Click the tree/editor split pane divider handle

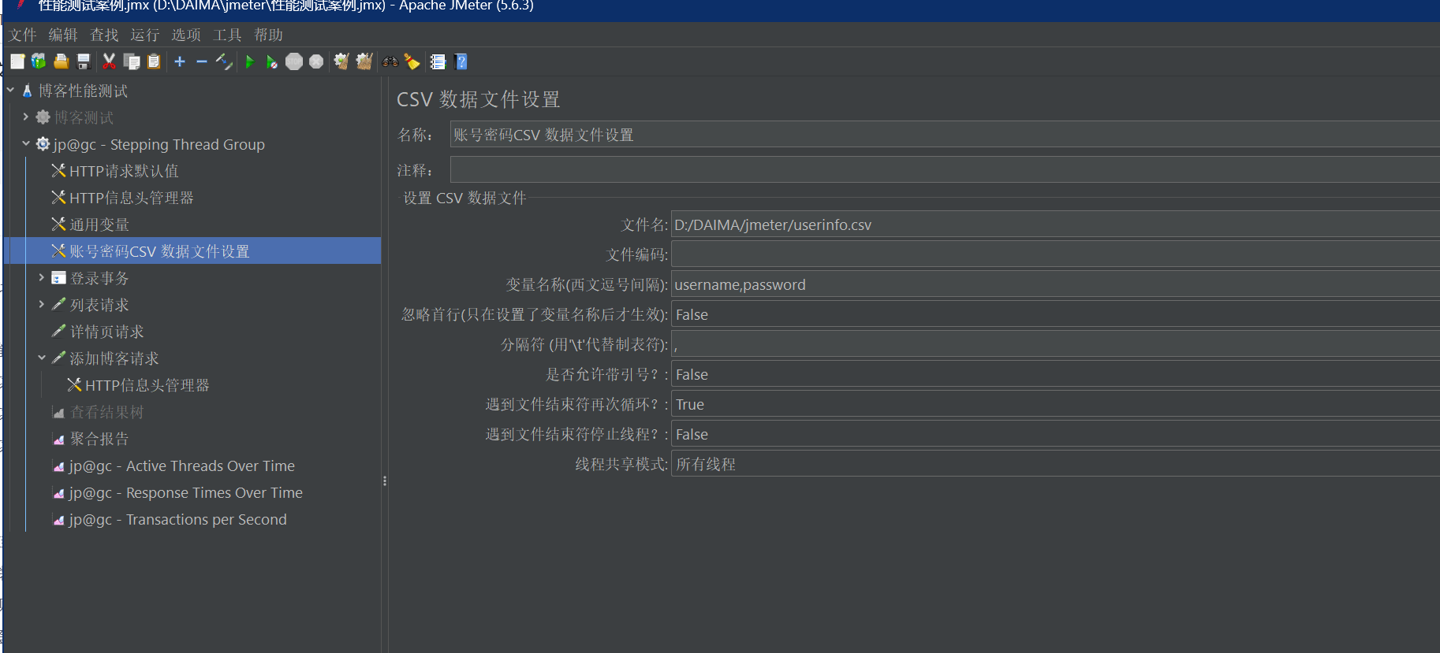coord(385,480)
